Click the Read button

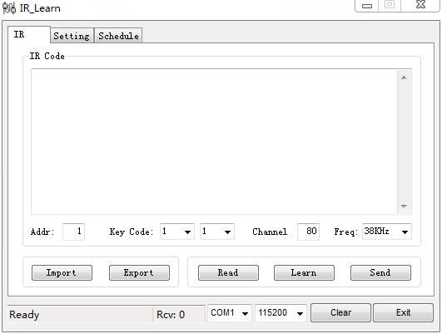pos(228,273)
